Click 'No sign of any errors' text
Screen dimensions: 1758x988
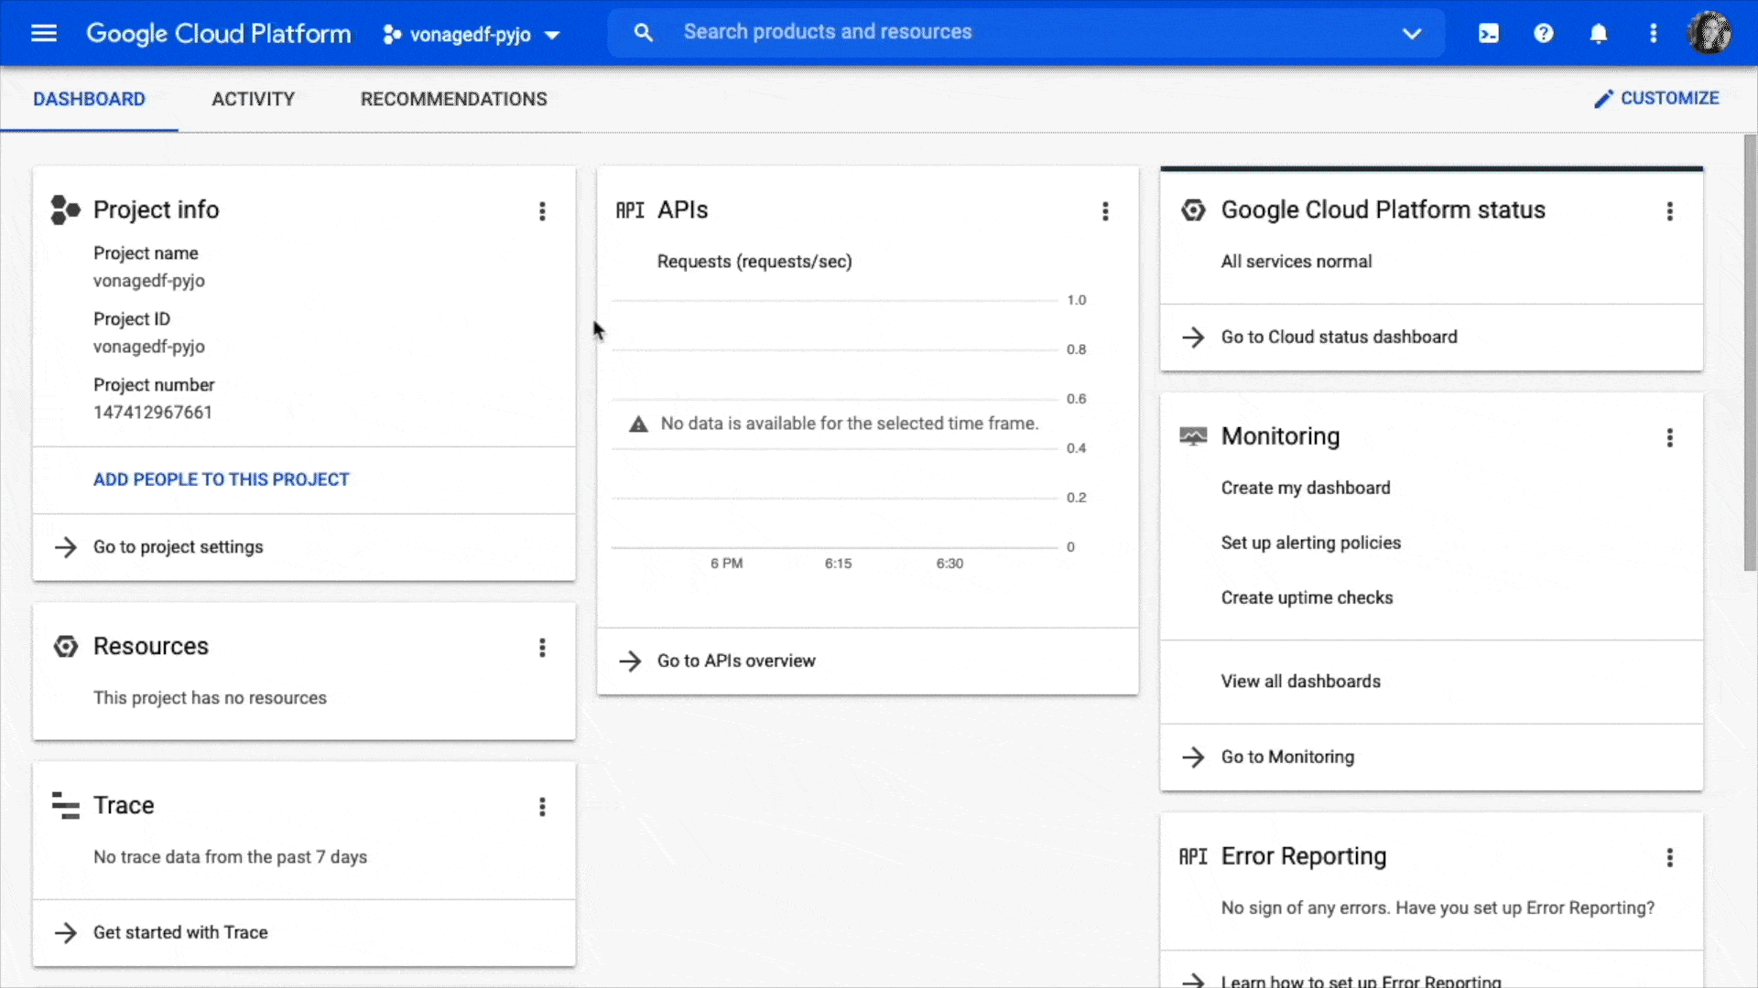point(1438,907)
